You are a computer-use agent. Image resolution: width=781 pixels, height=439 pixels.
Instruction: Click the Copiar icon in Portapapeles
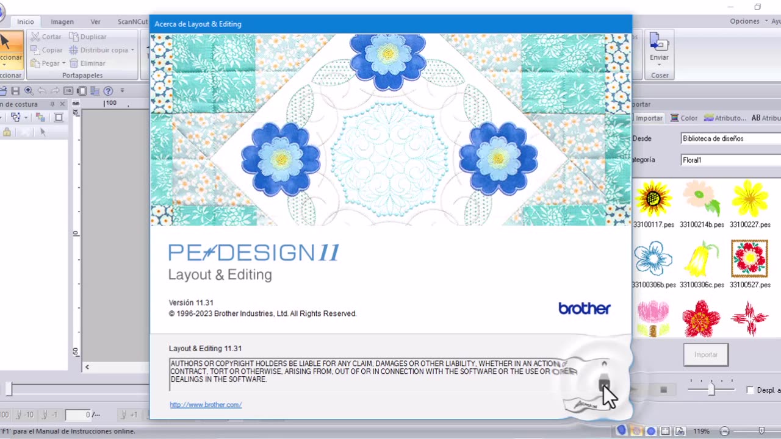click(35, 50)
